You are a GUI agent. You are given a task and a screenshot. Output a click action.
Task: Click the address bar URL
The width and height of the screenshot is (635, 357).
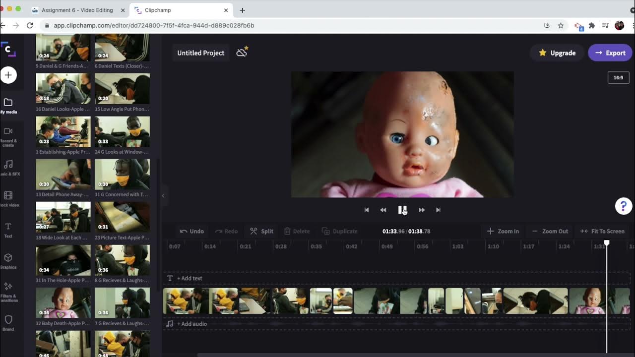click(x=154, y=25)
